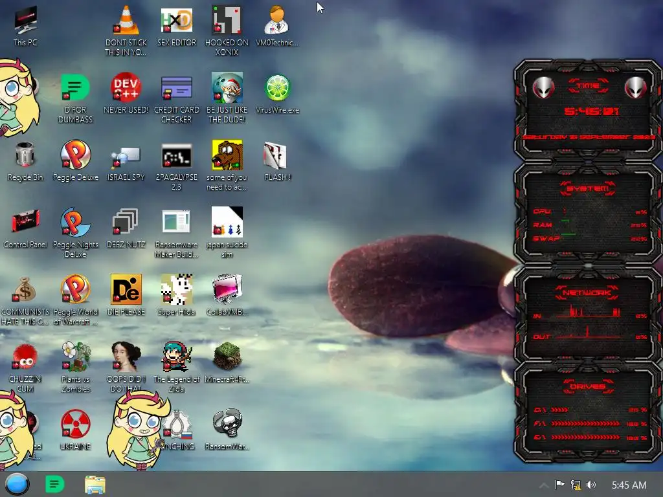Click the lime VirusWire.exe icon
The height and width of the screenshot is (497, 663).
pos(277,94)
